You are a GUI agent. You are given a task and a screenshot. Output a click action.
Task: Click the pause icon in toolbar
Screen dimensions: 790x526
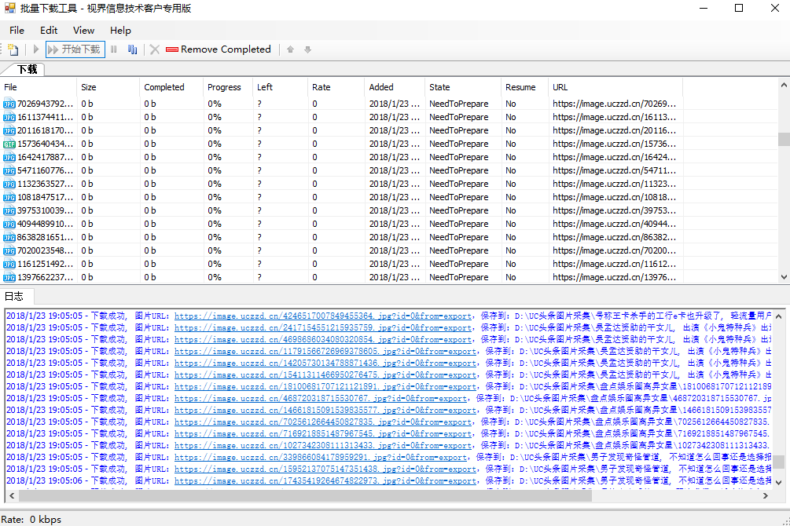(x=114, y=49)
